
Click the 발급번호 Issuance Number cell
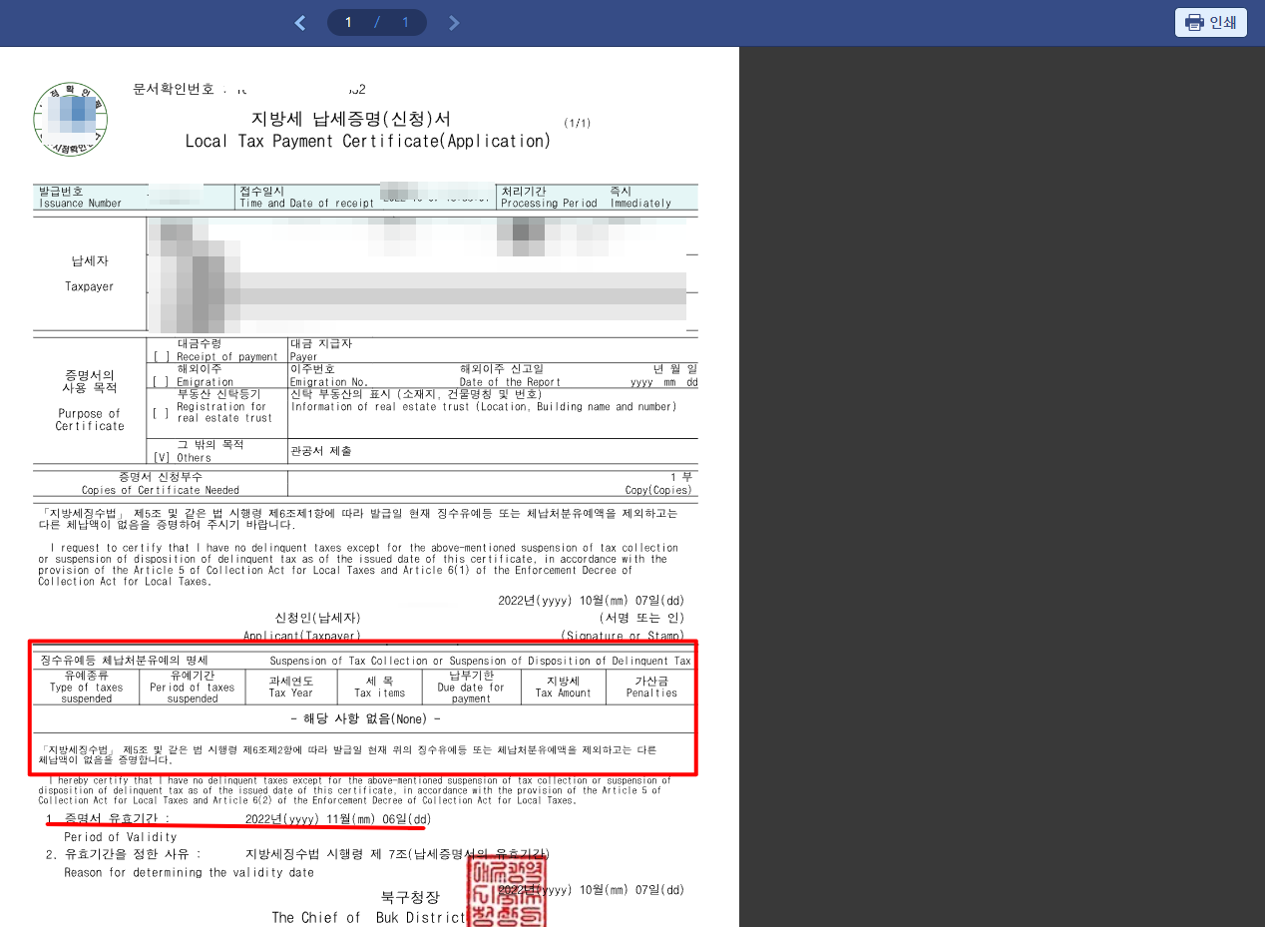tap(134, 197)
